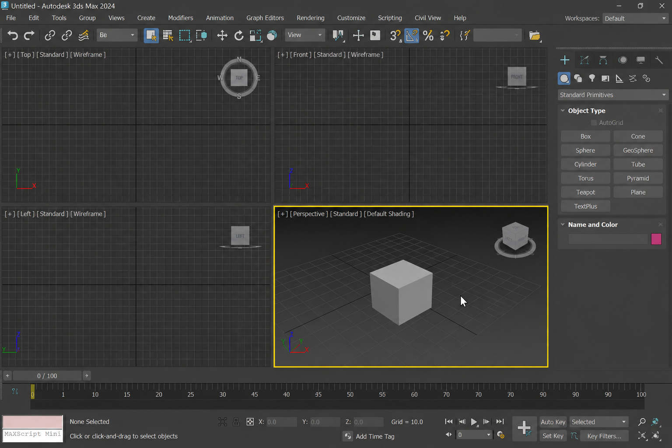This screenshot has width=672, height=448.
Task: Open the selection filter dropdown
Action: tap(117, 35)
